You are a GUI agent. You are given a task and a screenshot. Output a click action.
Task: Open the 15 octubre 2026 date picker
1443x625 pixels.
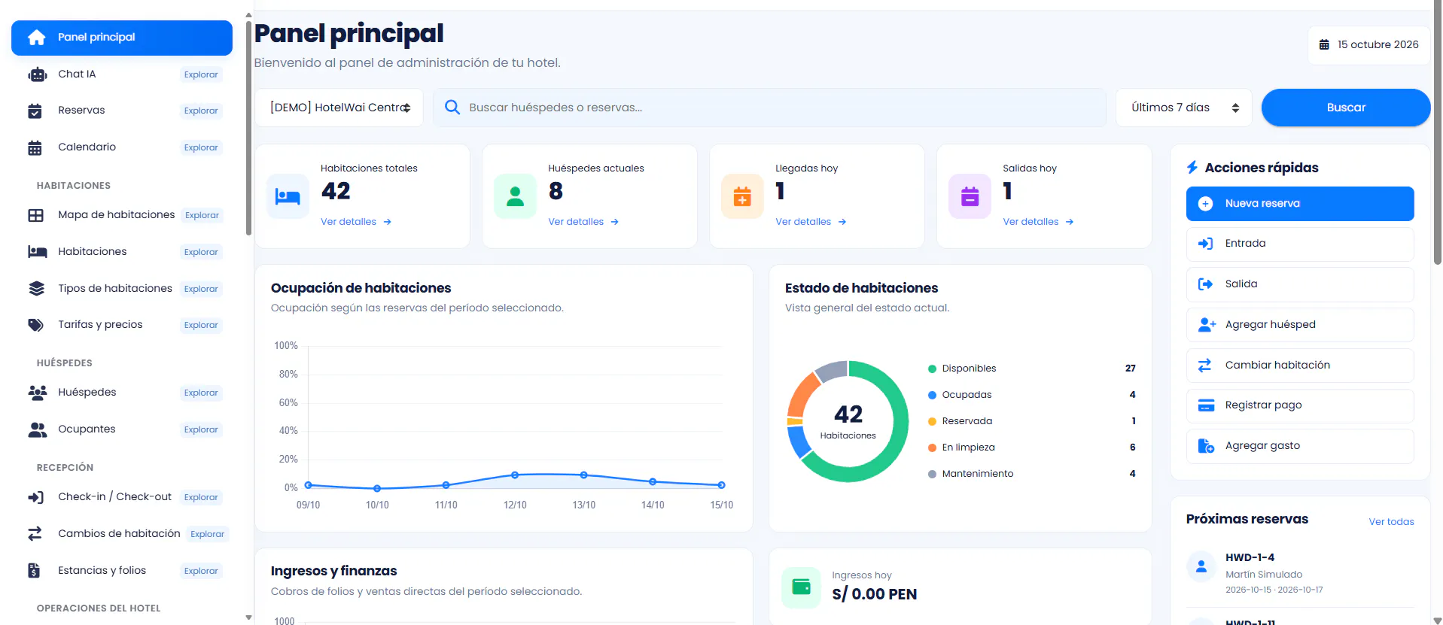pos(1369,45)
